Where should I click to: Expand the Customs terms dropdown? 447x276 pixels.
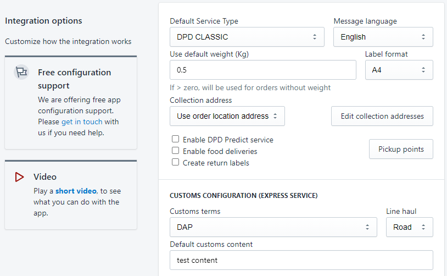[273, 227]
